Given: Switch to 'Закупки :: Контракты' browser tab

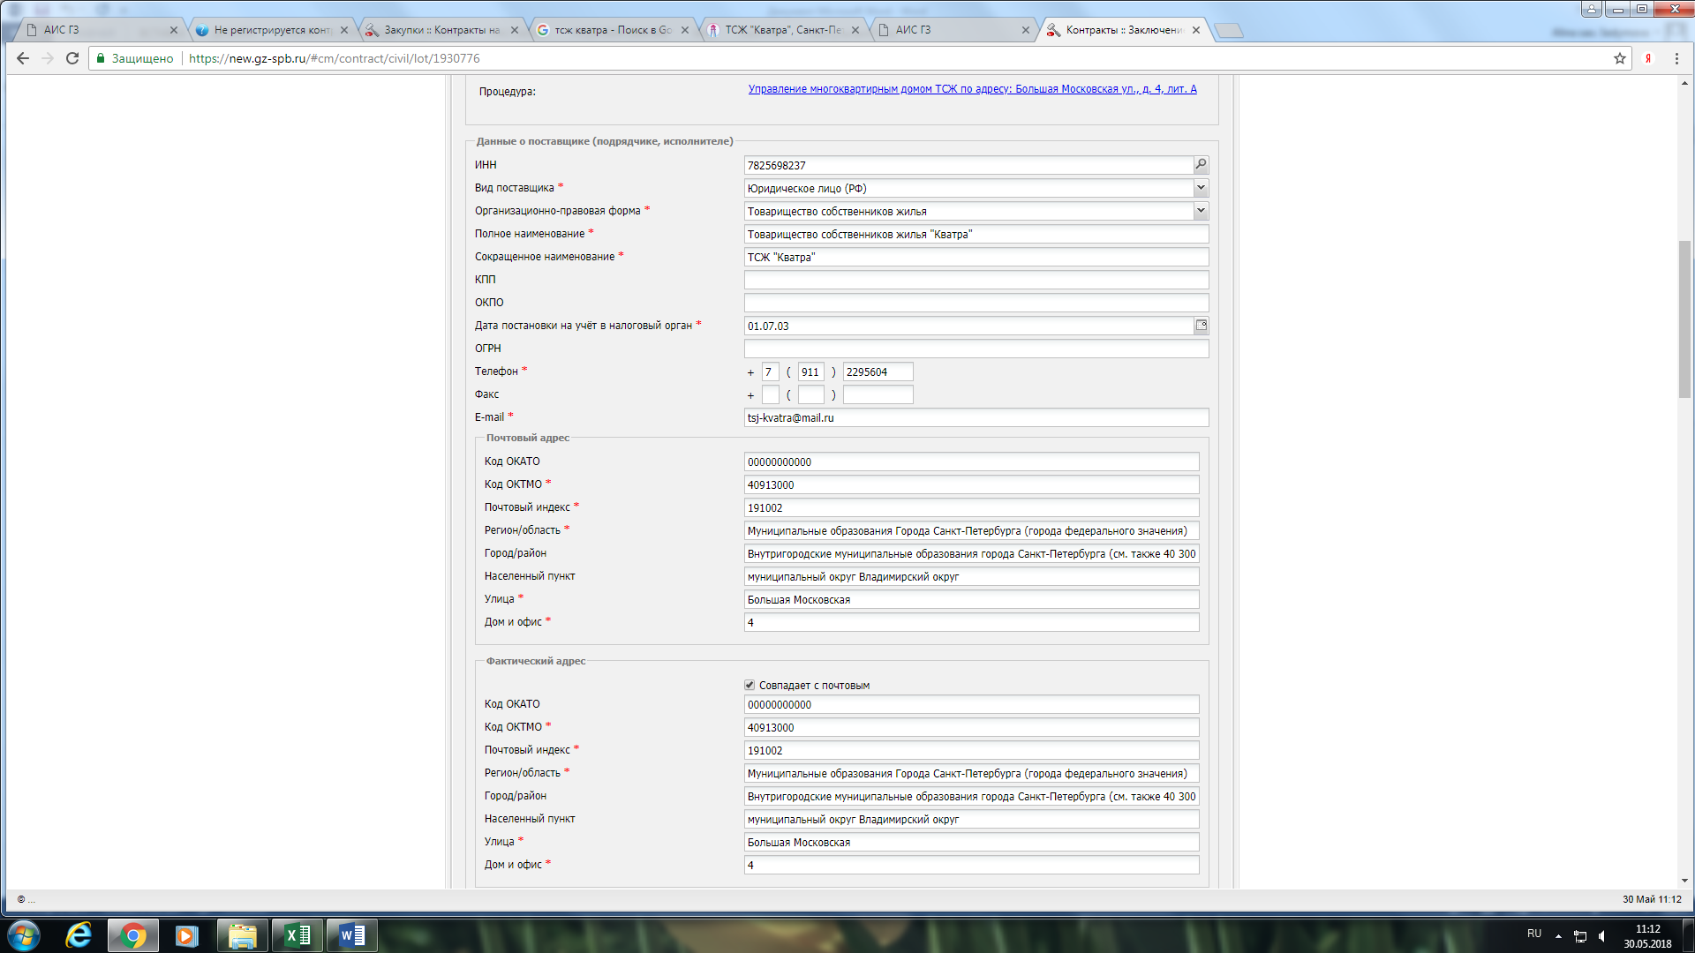Looking at the screenshot, I should pyautogui.click(x=440, y=30).
